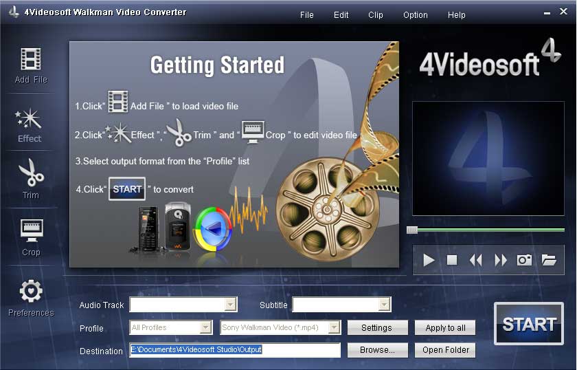Open the Crop tool
577x370 pixels.
click(31, 231)
